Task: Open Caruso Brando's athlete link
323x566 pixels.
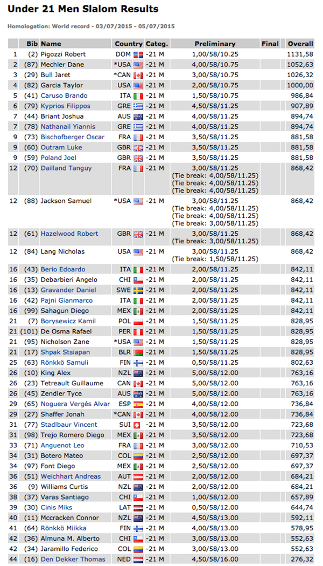Action: point(65,96)
